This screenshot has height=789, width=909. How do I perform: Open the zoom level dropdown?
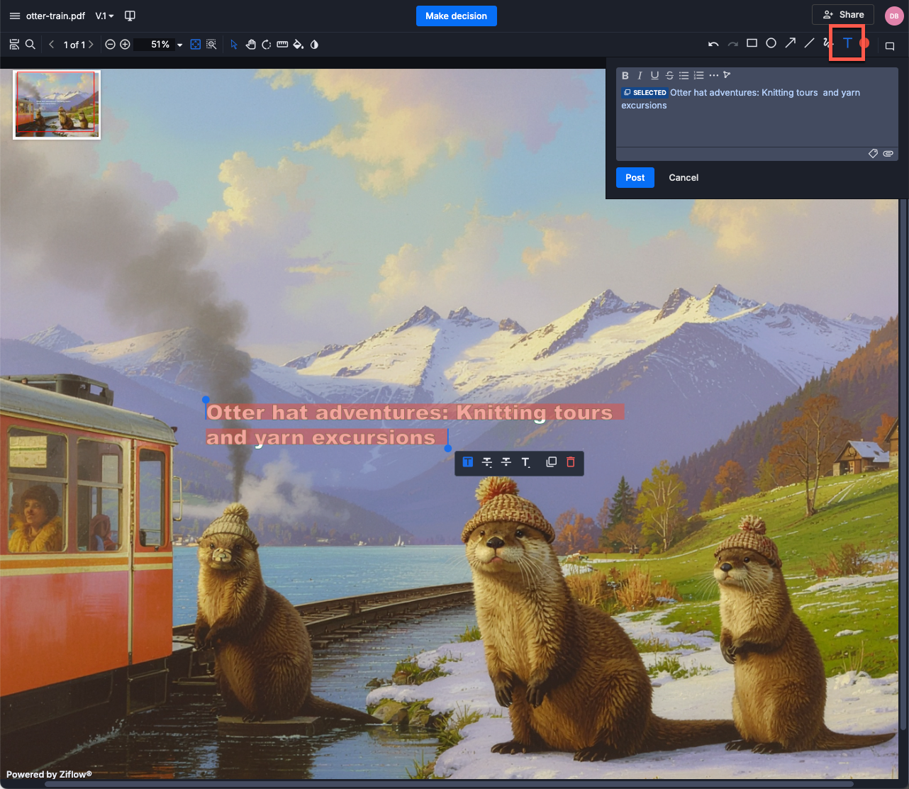pos(179,45)
